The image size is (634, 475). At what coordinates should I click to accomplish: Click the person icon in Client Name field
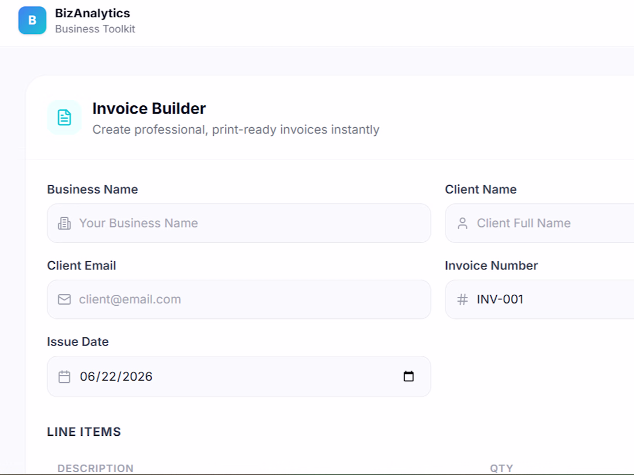463,223
